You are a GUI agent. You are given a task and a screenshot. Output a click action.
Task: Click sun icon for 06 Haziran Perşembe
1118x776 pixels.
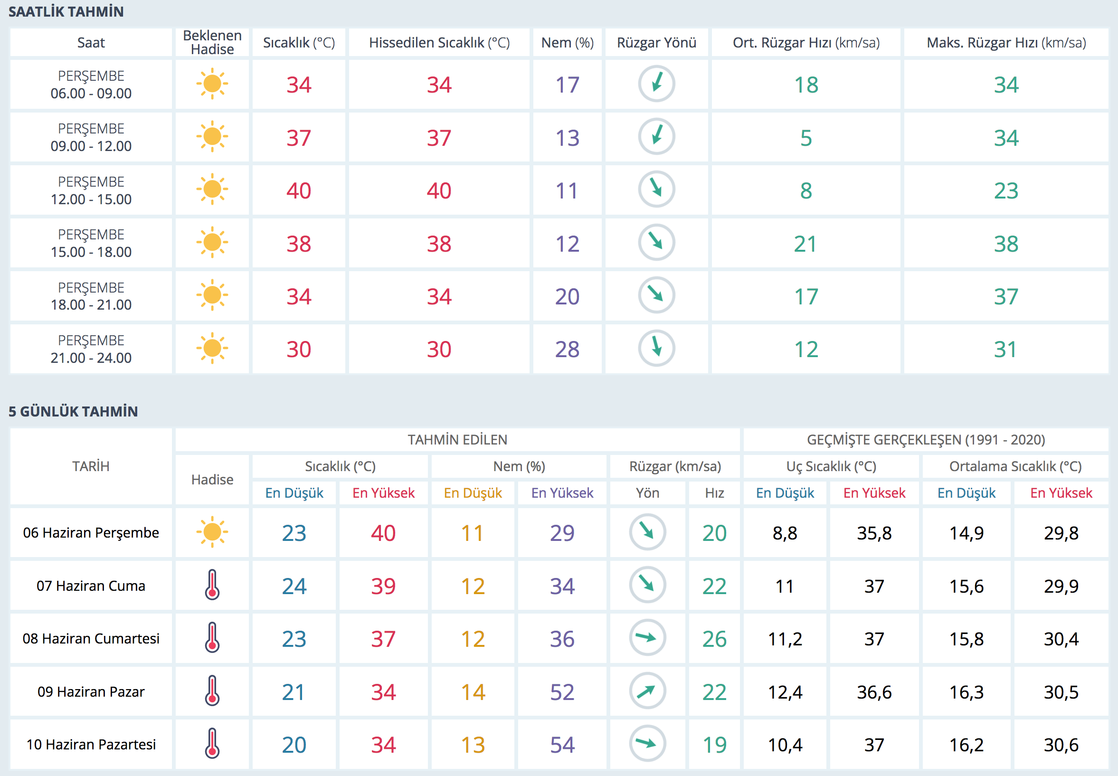coord(212,532)
